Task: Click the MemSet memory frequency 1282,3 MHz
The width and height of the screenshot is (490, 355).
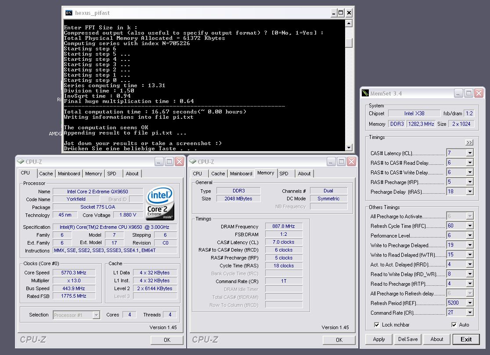Action: point(421,124)
